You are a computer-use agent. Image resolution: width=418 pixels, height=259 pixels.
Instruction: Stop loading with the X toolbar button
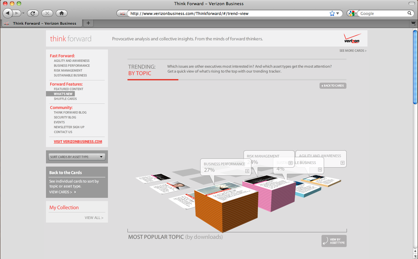(47, 13)
